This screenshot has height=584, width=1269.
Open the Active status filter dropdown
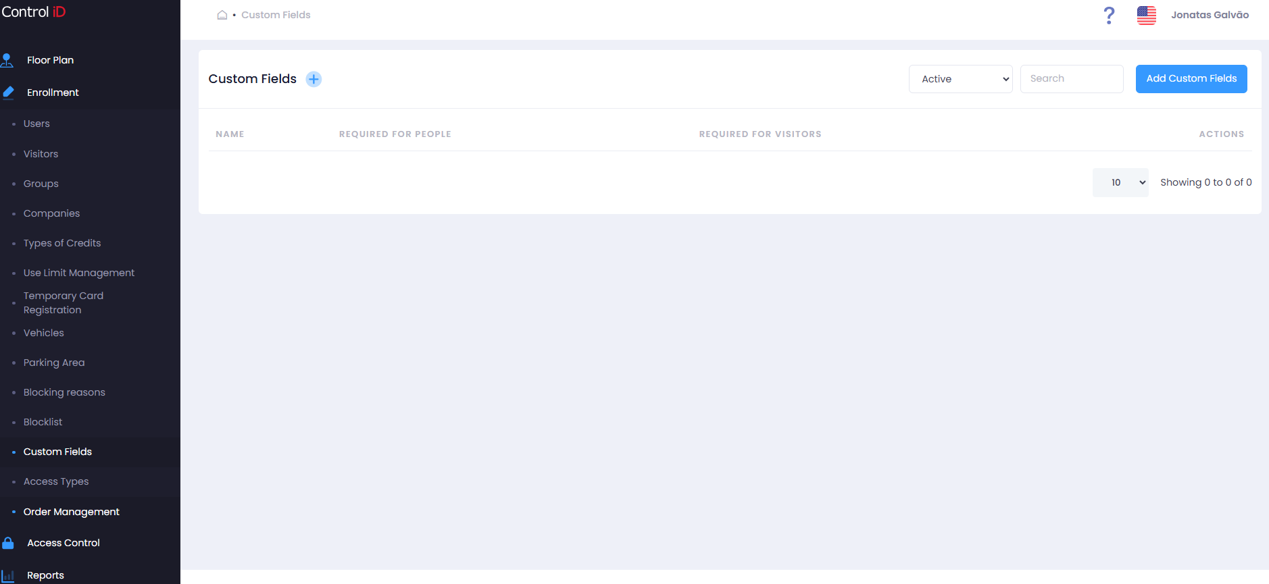960,79
